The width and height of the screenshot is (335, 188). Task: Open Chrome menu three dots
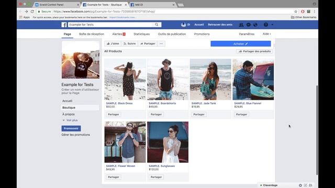[x=315, y=11]
